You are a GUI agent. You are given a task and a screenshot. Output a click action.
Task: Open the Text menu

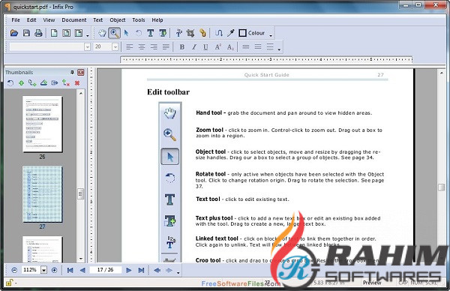(x=97, y=20)
